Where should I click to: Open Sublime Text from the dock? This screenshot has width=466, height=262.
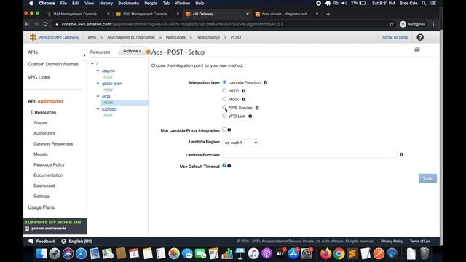[352, 254]
